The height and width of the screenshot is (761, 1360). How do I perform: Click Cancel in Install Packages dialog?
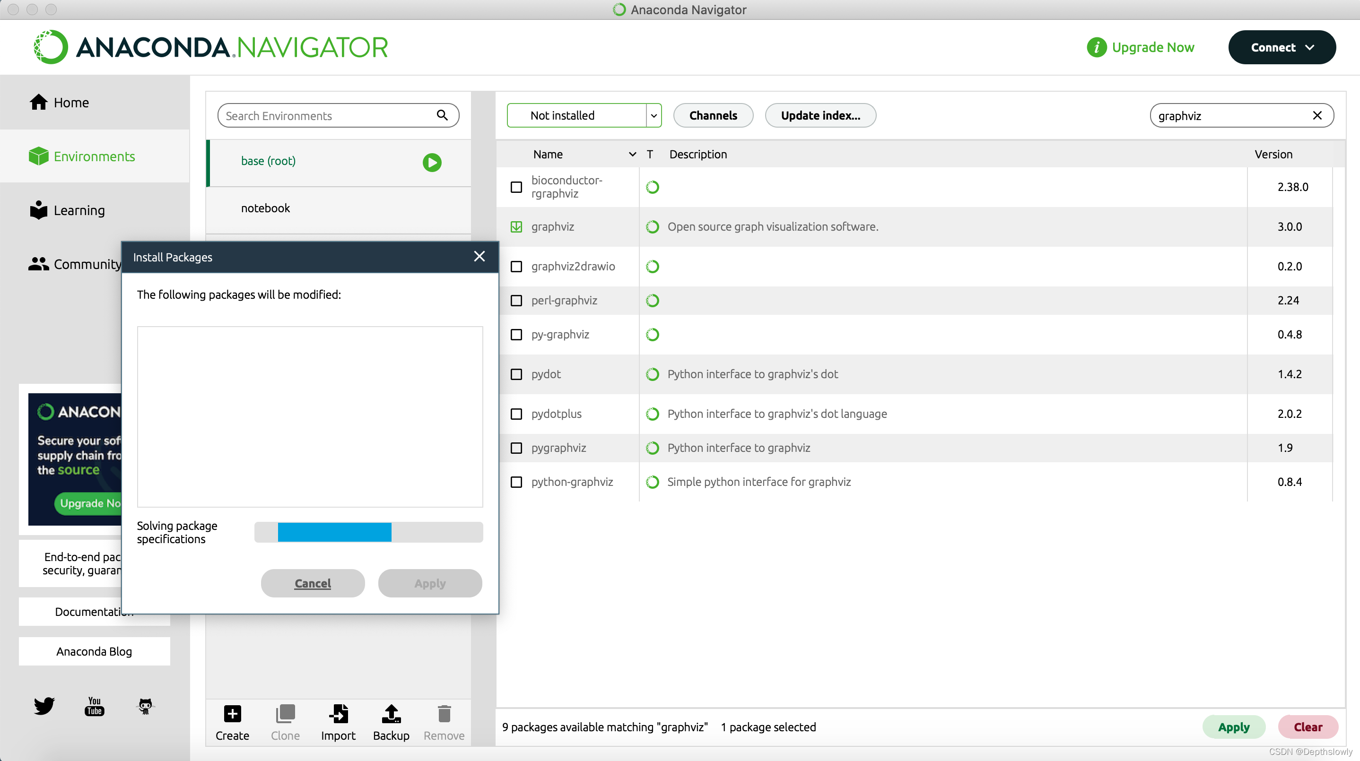click(313, 583)
